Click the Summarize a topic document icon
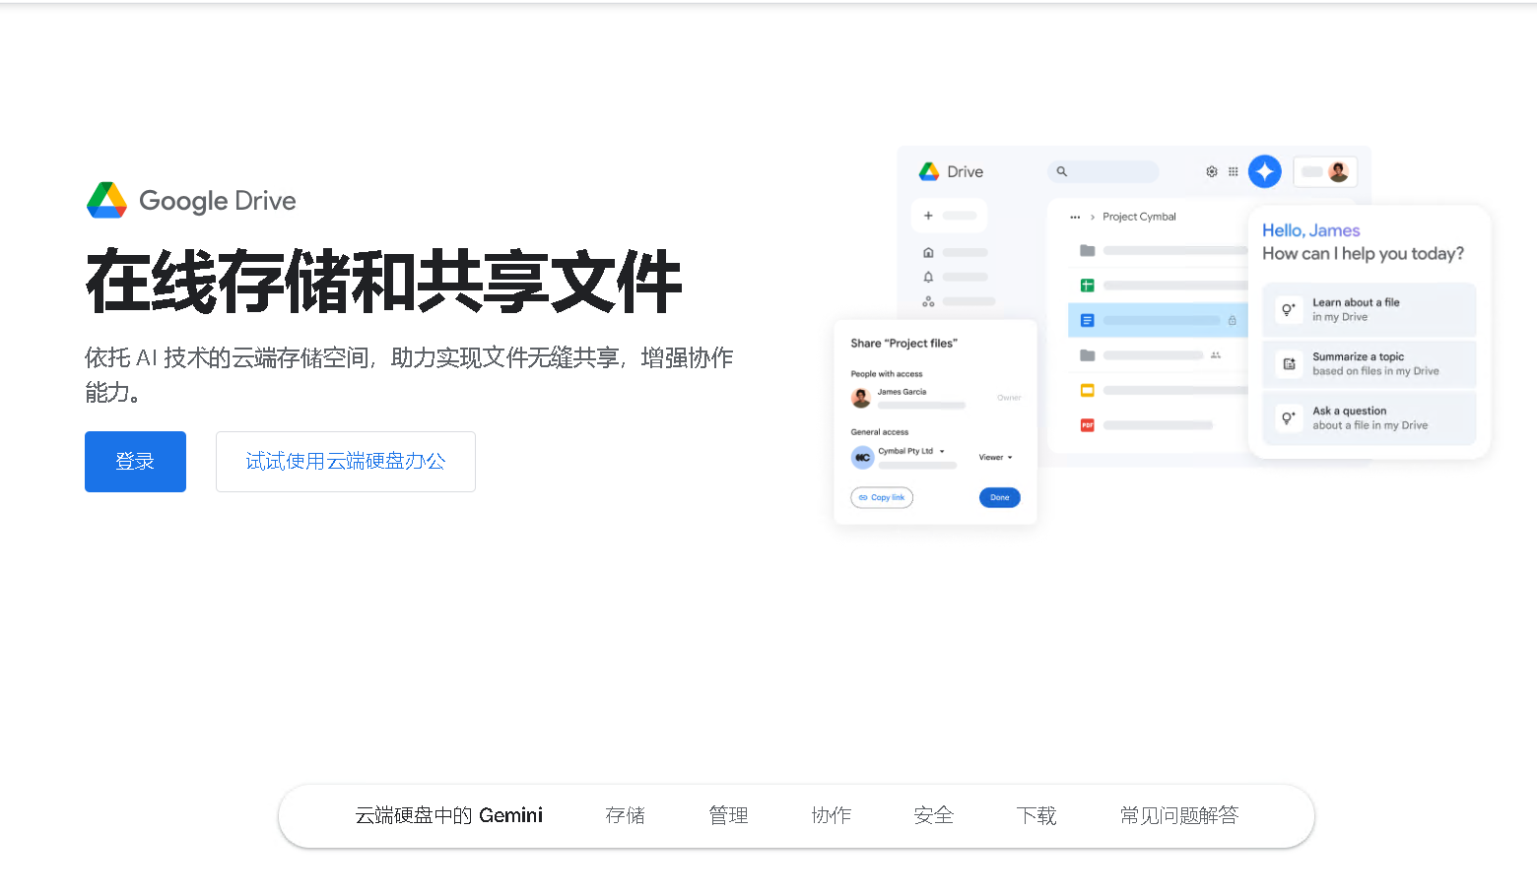Viewport: 1537px width, 894px height. pos(1289,364)
